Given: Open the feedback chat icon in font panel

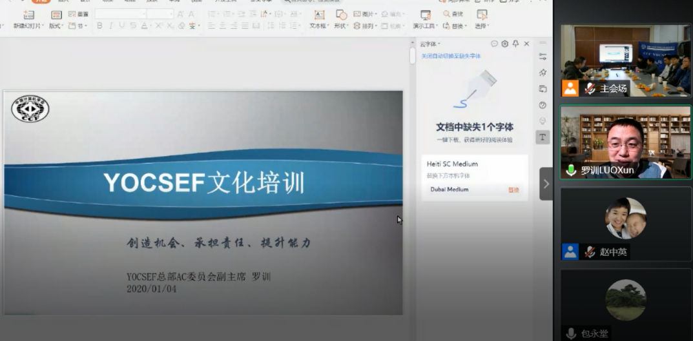Looking at the screenshot, I should click(494, 44).
